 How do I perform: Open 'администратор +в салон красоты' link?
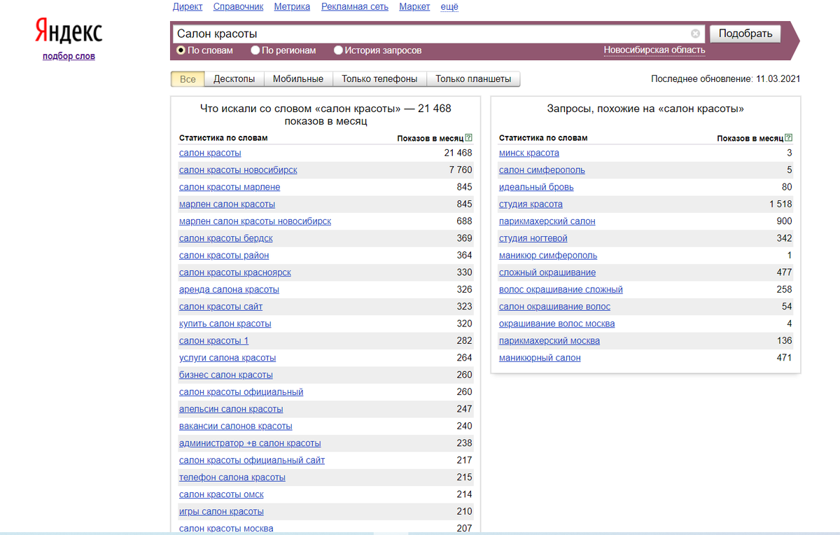[250, 443]
